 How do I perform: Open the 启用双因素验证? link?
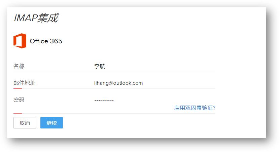pos(195,108)
